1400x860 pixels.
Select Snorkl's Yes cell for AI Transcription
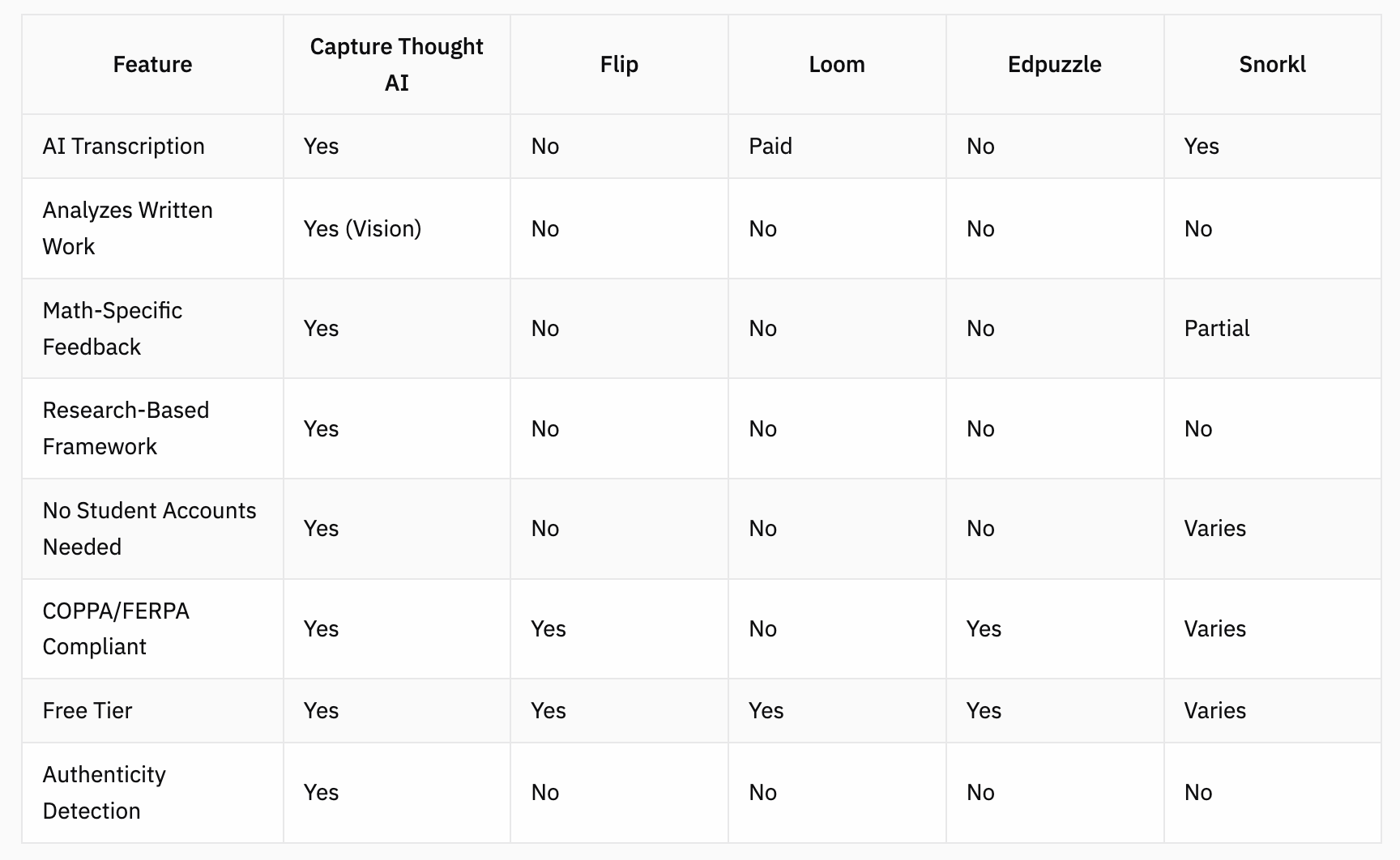coord(1201,147)
